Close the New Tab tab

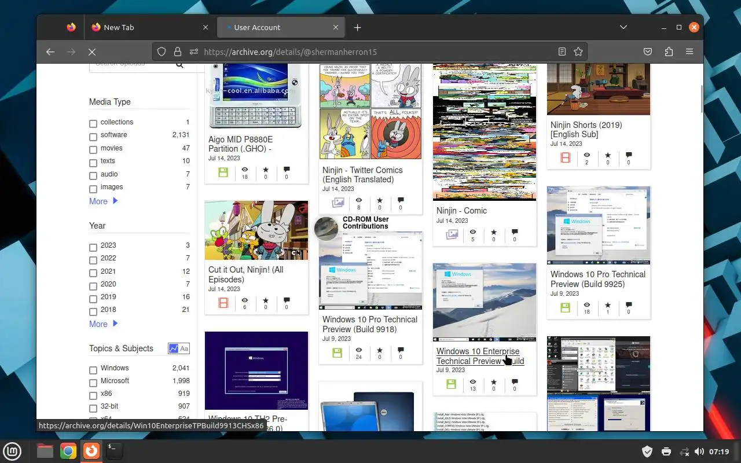tap(206, 27)
